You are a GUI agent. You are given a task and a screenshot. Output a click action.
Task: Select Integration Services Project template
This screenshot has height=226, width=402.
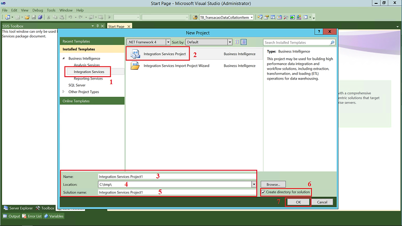point(194,54)
